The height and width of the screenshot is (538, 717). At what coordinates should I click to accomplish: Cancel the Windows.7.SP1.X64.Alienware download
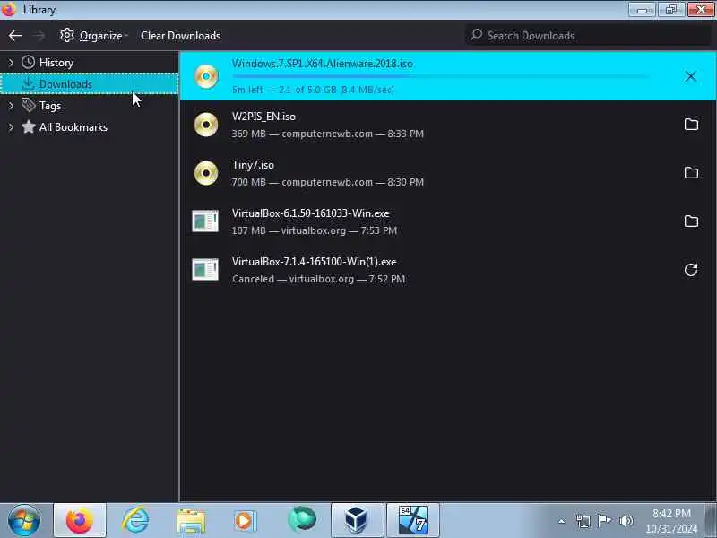pyautogui.click(x=691, y=76)
